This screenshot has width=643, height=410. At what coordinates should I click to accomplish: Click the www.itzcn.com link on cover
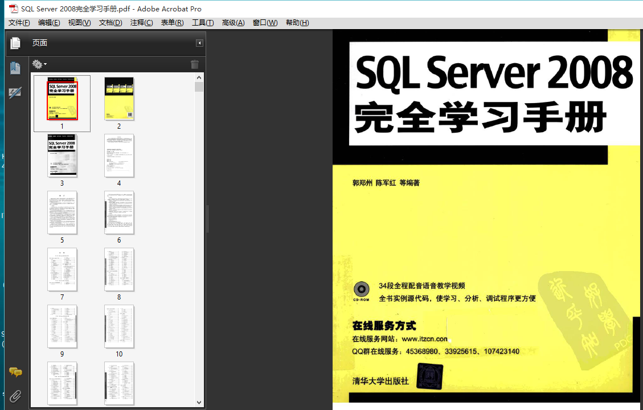[x=424, y=339]
